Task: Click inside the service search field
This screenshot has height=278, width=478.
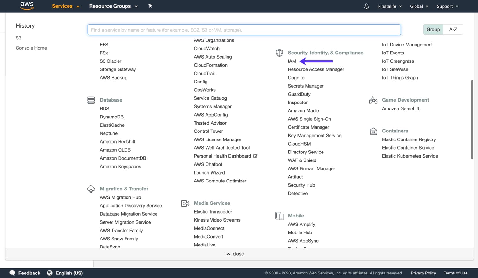Action: [x=244, y=30]
